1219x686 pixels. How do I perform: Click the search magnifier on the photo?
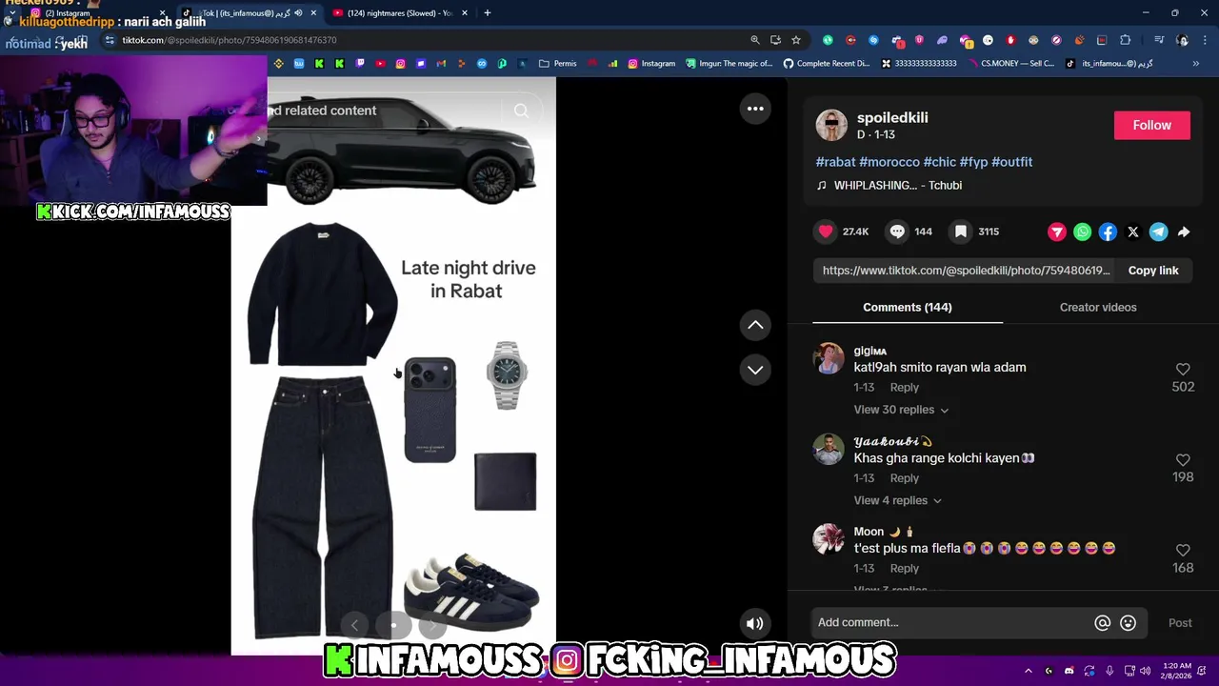521,111
